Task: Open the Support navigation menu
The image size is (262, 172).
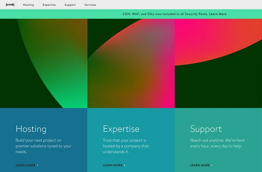Action: (x=70, y=5)
